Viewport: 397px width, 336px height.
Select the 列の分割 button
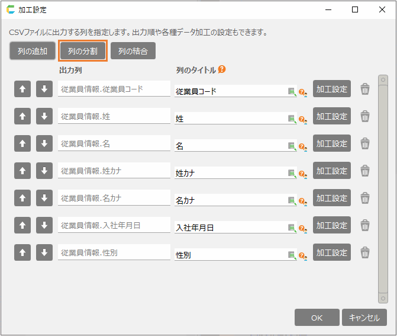click(83, 51)
